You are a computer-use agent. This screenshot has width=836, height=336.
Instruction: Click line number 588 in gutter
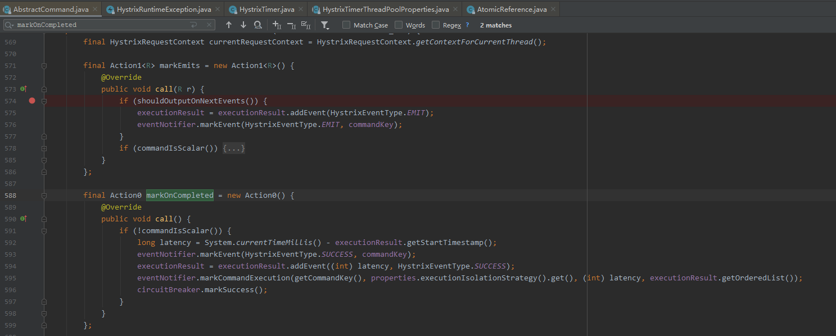(10, 195)
